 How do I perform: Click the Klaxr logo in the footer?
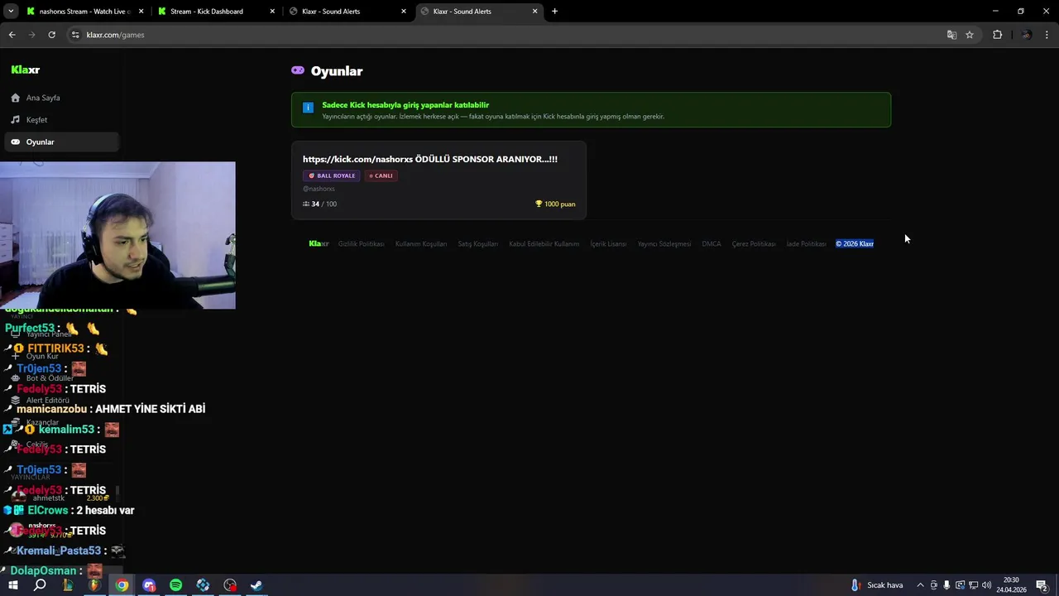319,244
